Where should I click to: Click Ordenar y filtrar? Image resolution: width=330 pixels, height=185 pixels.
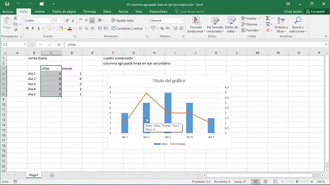pos(281,25)
